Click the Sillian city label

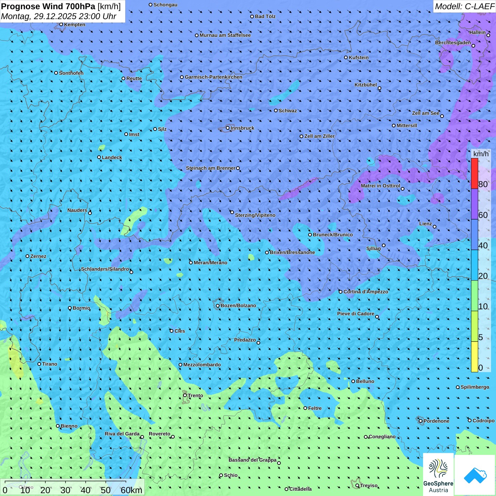[373, 248]
